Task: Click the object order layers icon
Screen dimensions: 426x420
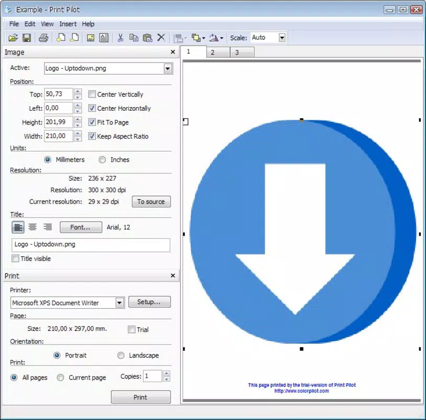Action: coord(196,38)
